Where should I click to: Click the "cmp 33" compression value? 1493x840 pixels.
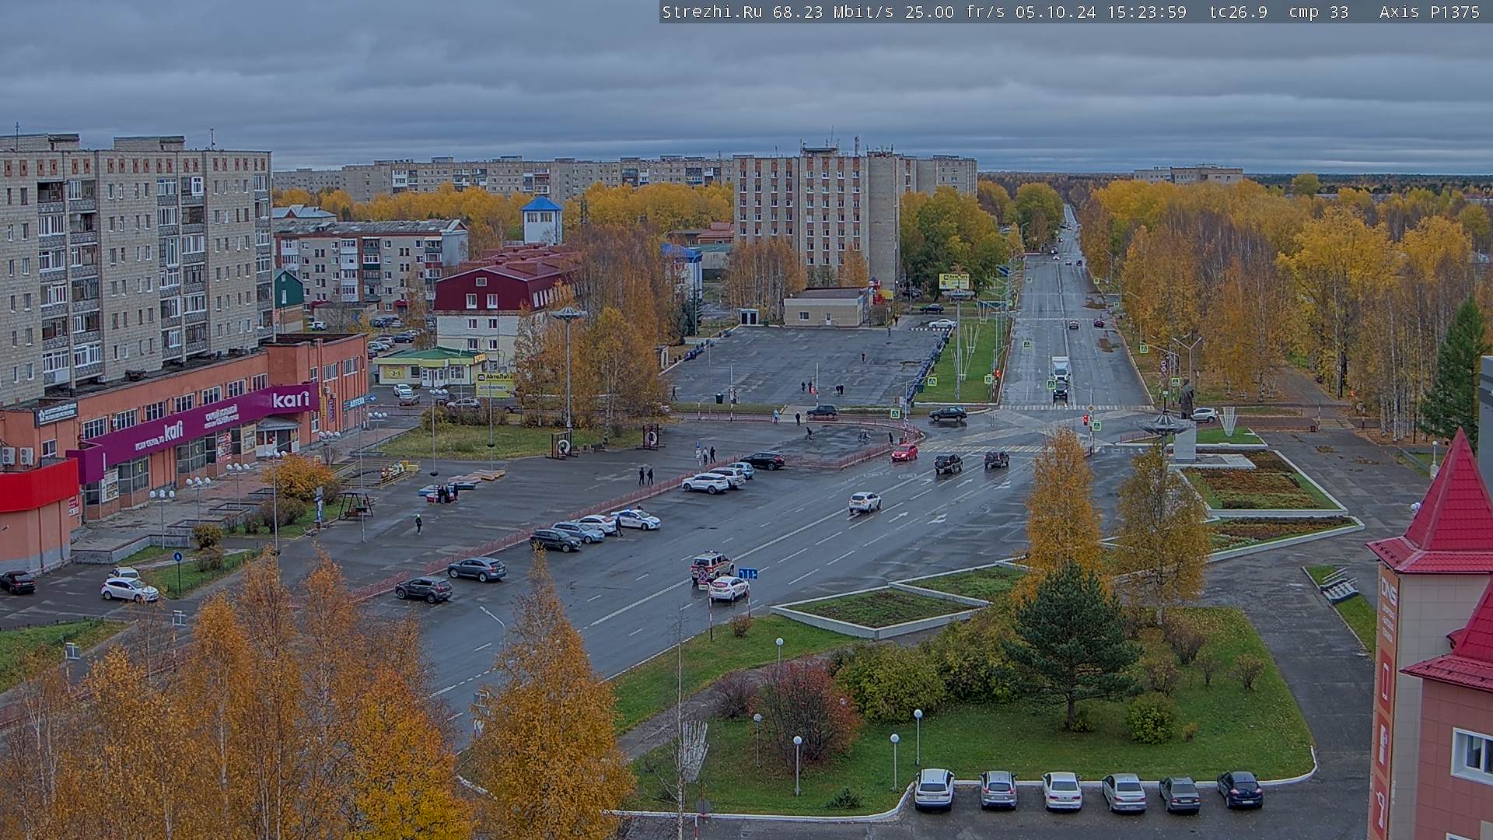coord(1319,12)
